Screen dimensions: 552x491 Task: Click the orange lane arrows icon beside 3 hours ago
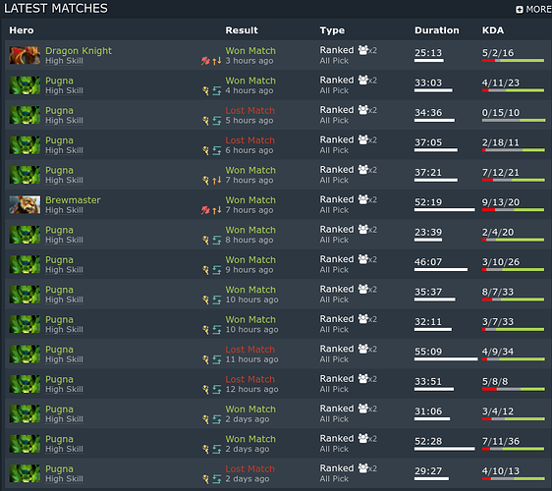point(217,61)
